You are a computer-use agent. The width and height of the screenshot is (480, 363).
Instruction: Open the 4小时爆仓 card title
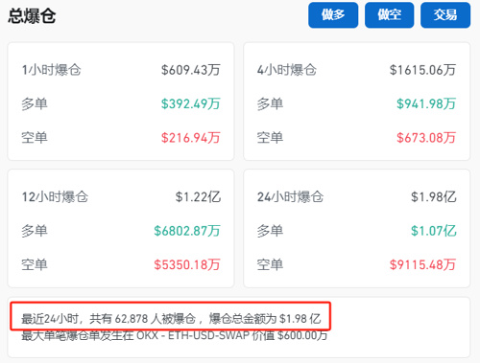click(287, 70)
